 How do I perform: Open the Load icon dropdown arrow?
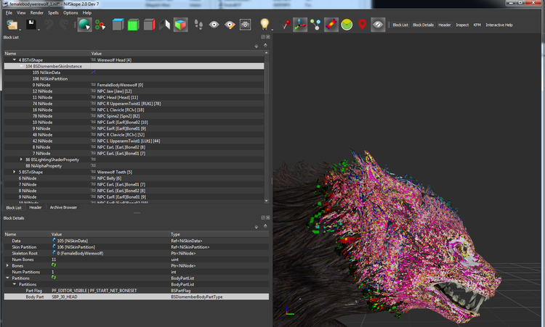(x=20, y=30)
